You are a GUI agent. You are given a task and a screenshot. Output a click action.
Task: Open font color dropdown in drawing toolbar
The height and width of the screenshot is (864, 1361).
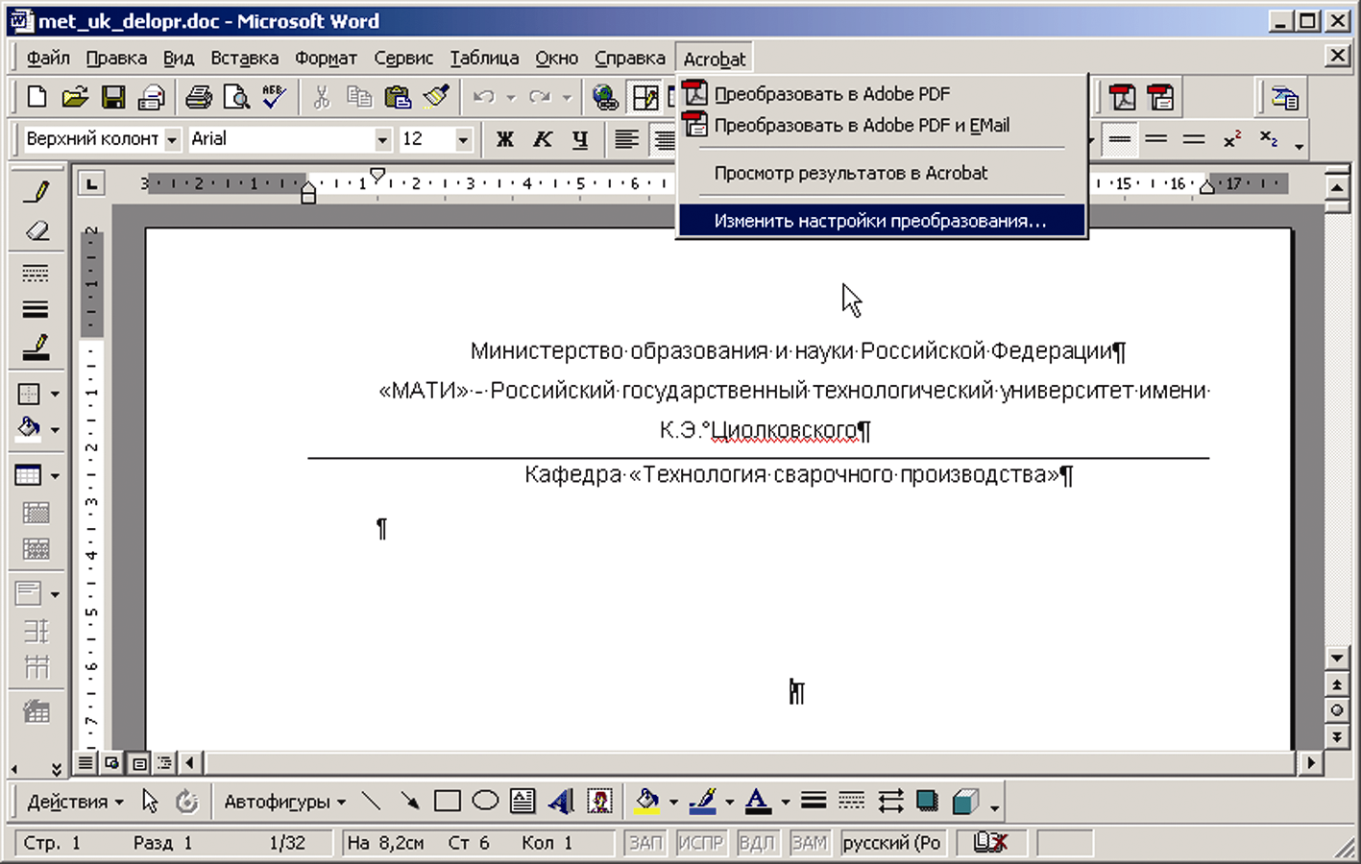tap(786, 802)
